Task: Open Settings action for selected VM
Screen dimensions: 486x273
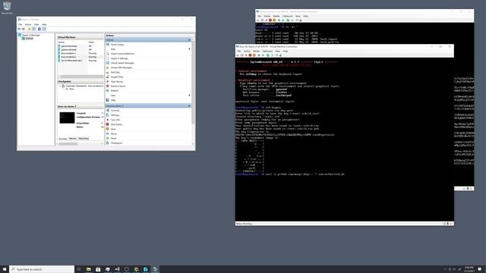Action: point(115,115)
